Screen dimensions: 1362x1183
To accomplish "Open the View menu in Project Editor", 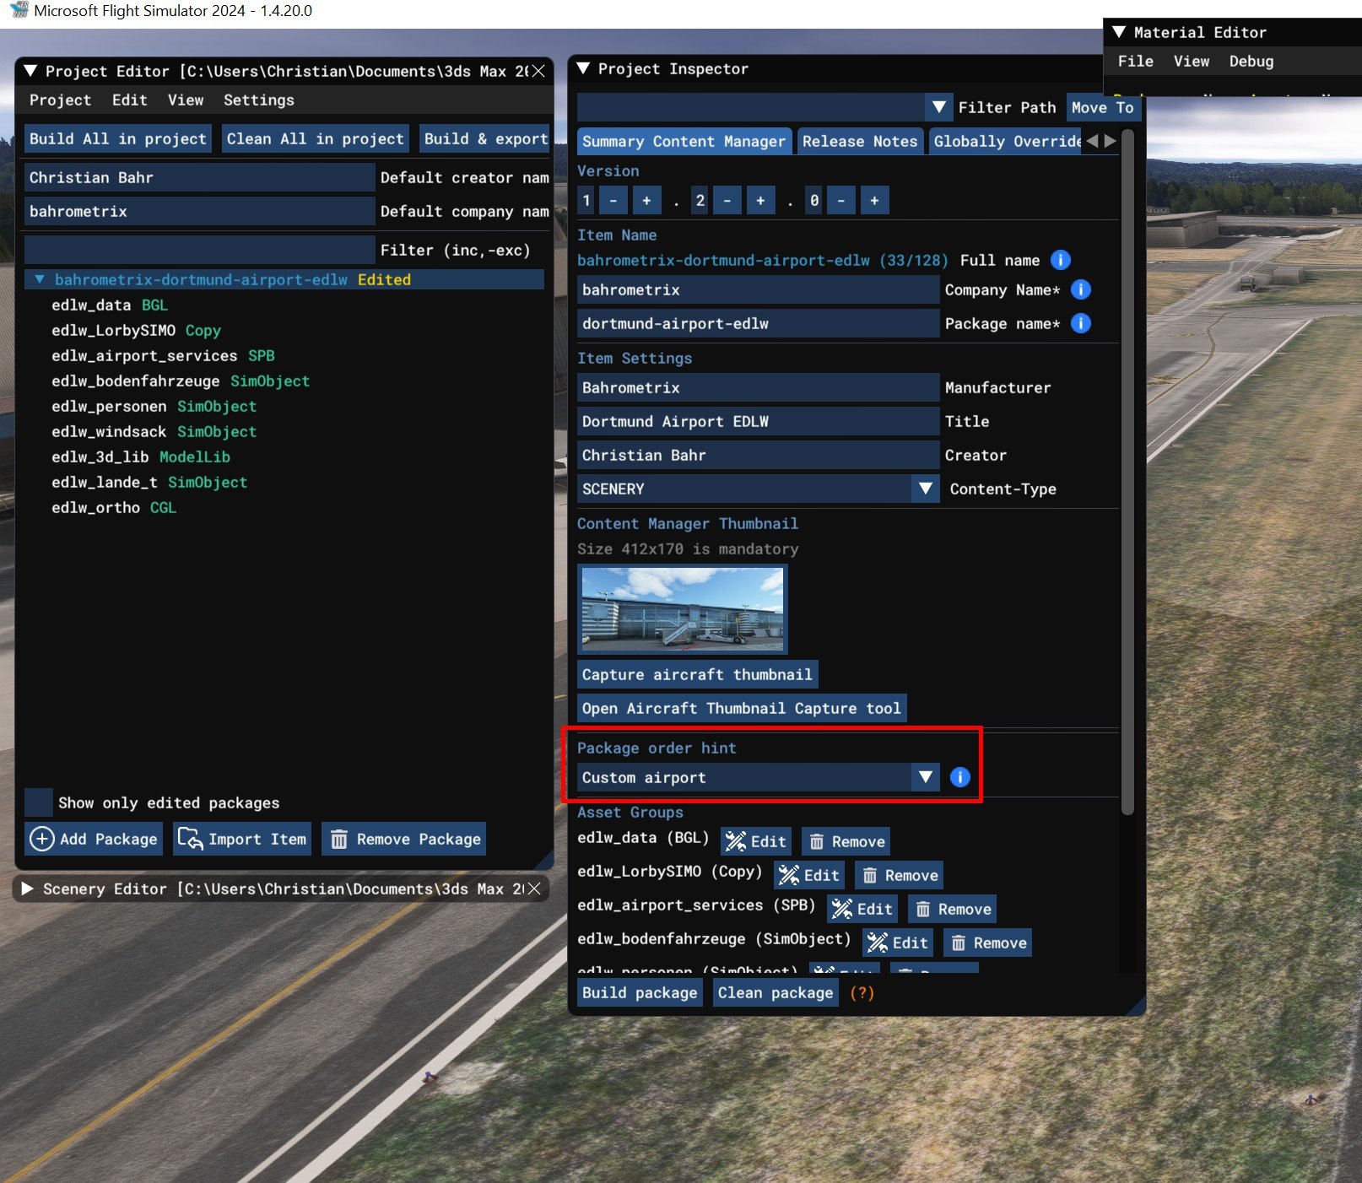I will pos(186,100).
